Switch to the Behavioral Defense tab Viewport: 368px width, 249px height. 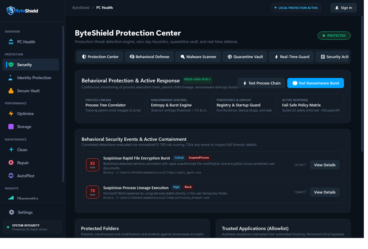(x=149, y=57)
